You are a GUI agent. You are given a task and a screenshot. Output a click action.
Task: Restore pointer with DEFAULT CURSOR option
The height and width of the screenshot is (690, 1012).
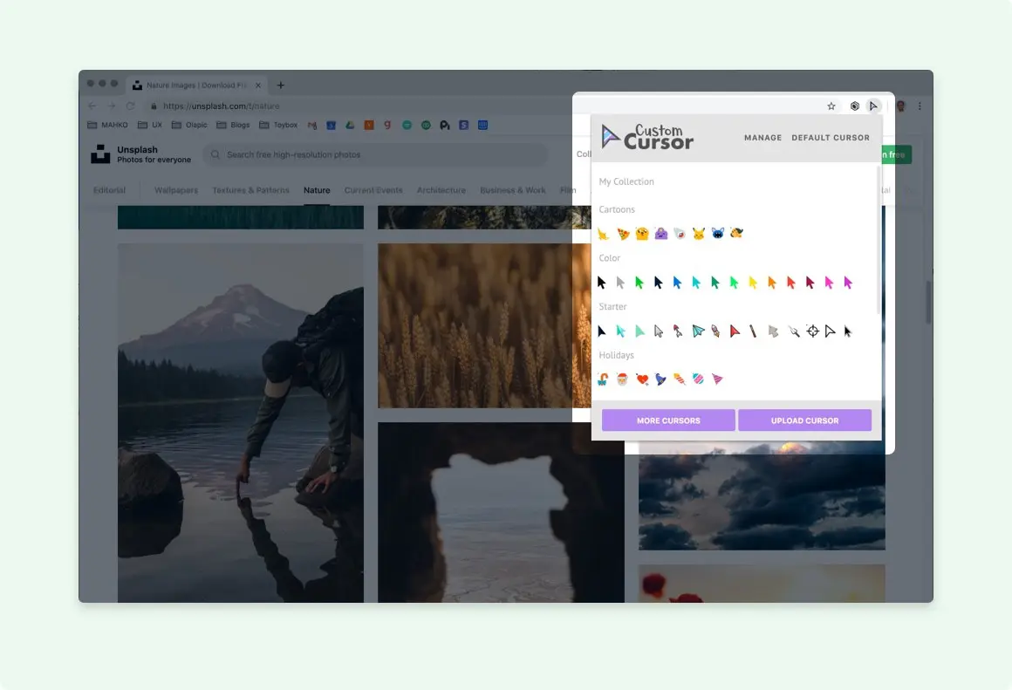[830, 137]
